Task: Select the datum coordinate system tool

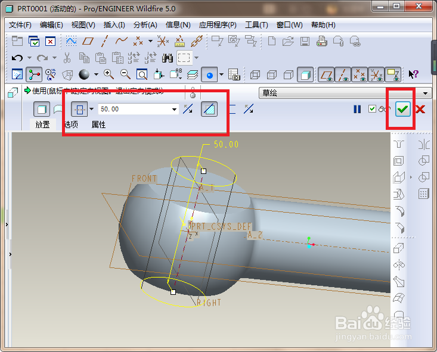Action: [x=163, y=41]
